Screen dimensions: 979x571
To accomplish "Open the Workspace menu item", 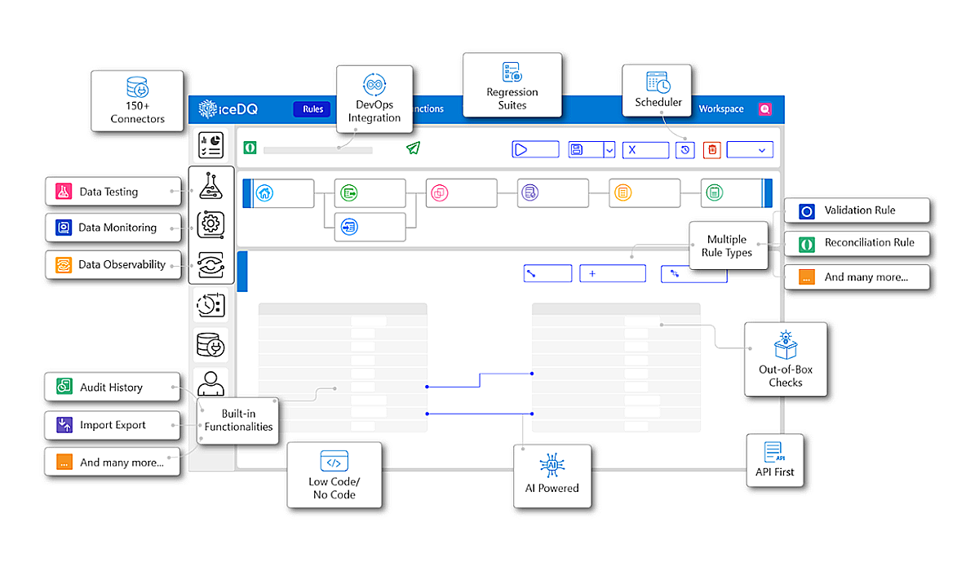I will click(x=720, y=108).
